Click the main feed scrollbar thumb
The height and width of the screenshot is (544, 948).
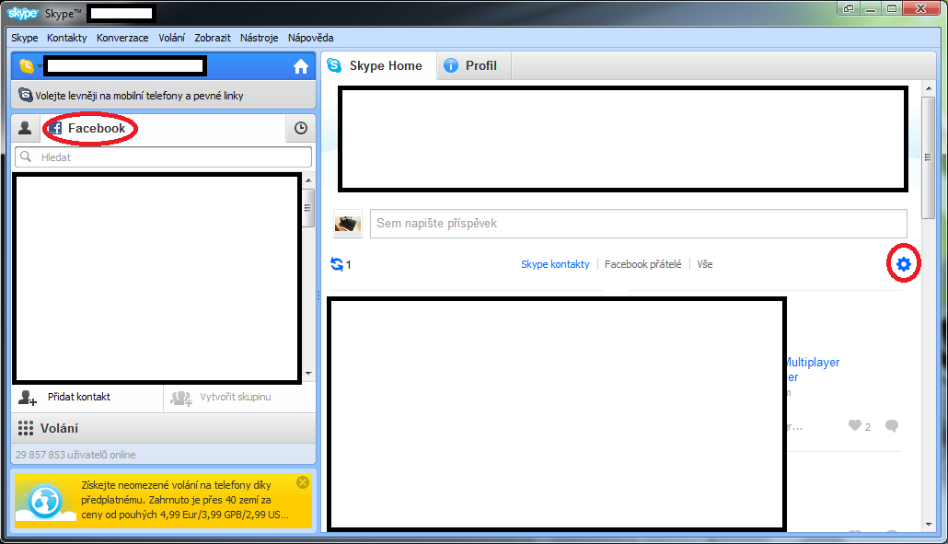point(928,157)
